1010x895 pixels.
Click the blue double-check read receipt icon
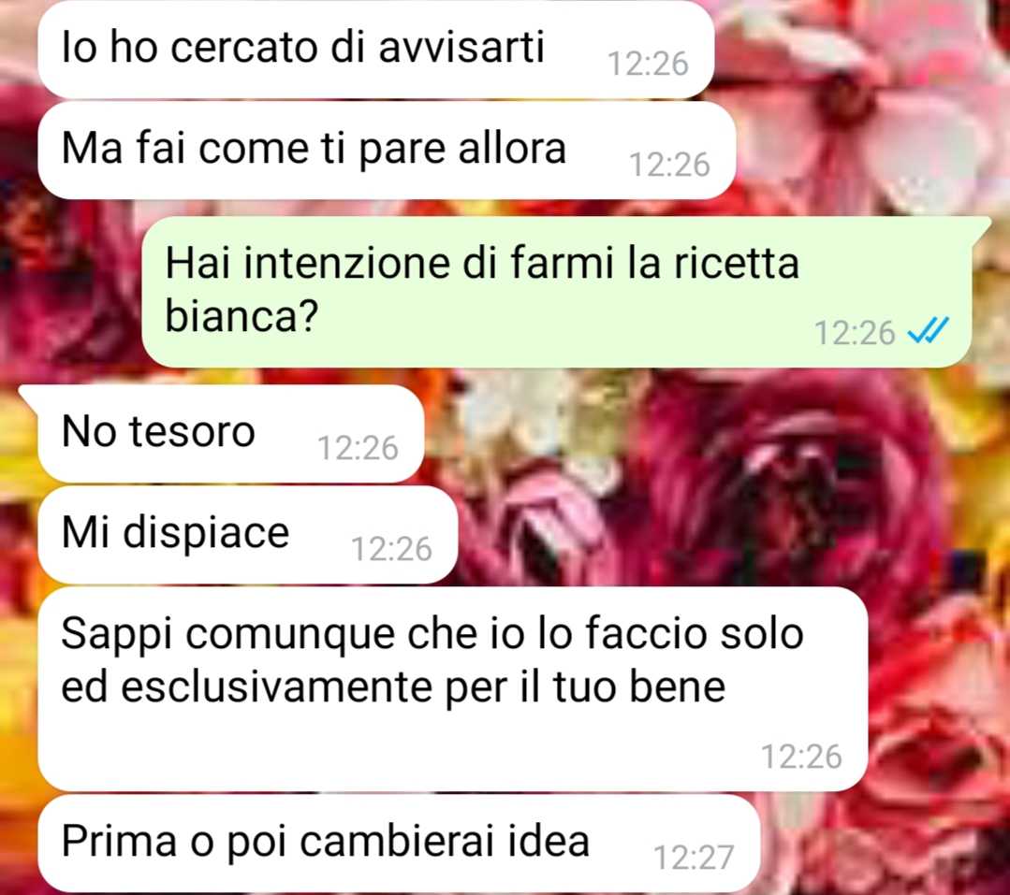click(929, 331)
